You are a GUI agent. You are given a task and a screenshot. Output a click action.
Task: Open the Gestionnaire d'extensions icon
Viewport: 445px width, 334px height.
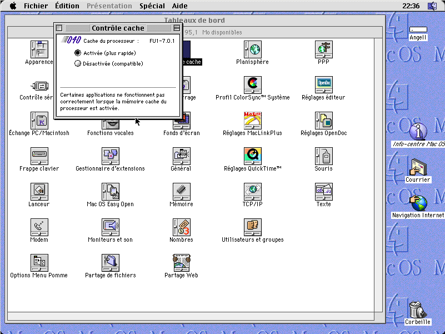click(x=110, y=156)
